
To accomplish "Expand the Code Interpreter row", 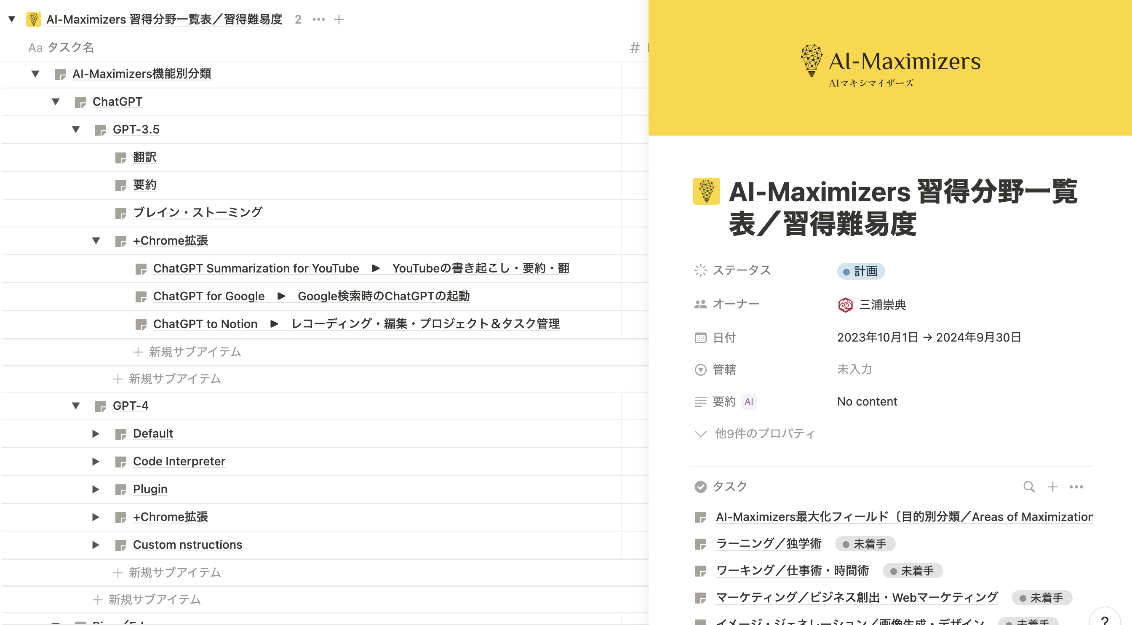I will [96, 462].
